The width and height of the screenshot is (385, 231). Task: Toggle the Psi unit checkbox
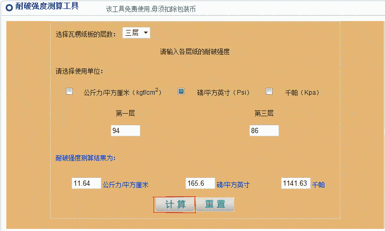181,92
